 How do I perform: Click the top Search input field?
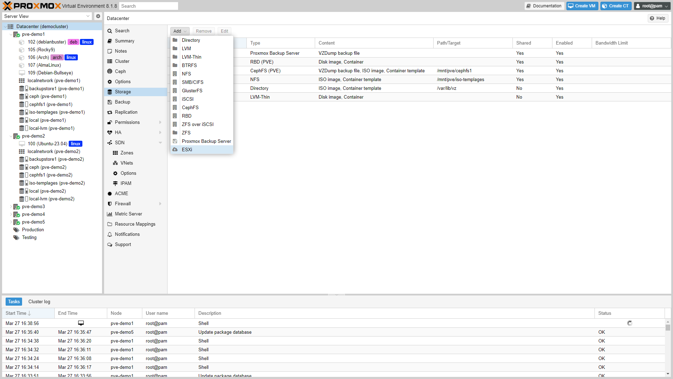148,6
